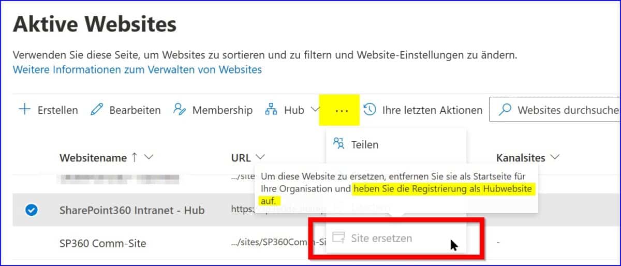Click the SharePoint360 Intranet - Hub site name
This screenshot has width=621, height=266.
tap(131, 210)
